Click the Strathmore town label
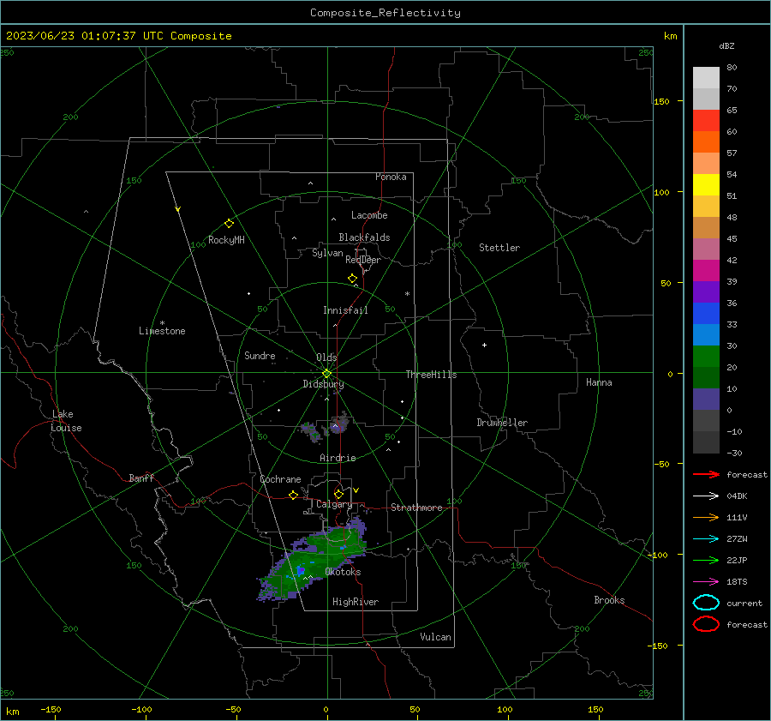This screenshot has width=771, height=721. pos(416,508)
